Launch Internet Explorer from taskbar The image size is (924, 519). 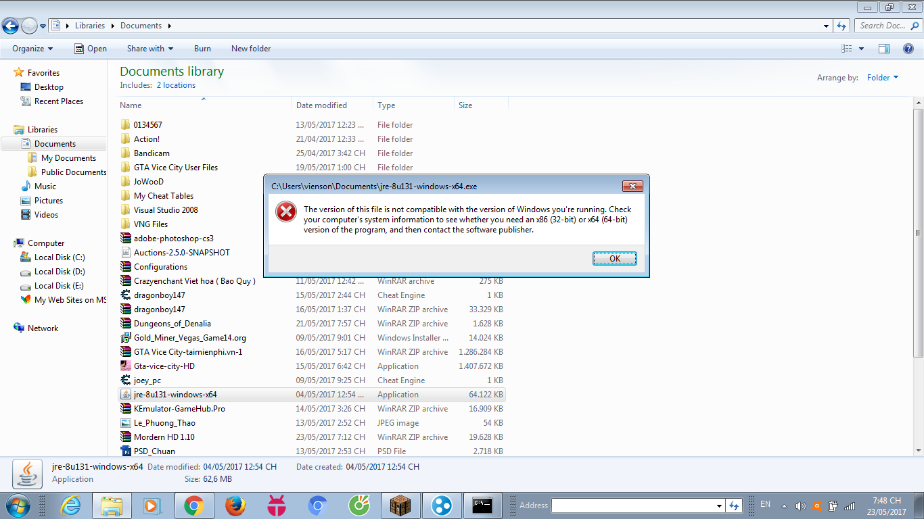70,505
